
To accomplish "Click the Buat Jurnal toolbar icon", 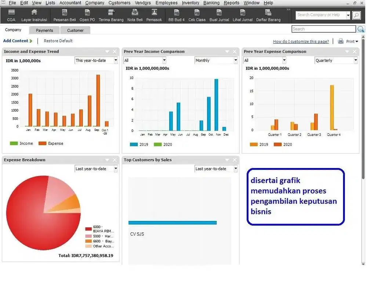I will (219, 13).
